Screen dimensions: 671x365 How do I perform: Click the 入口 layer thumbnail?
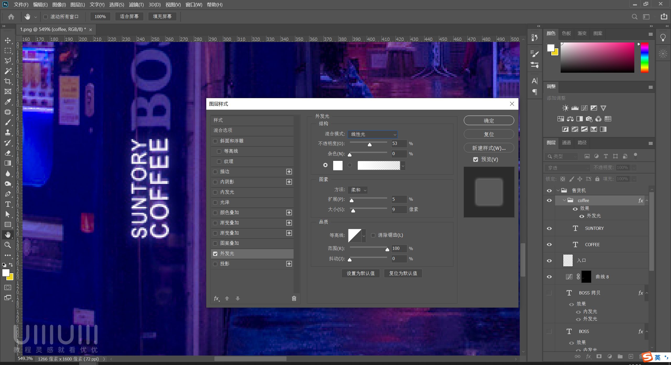568,260
